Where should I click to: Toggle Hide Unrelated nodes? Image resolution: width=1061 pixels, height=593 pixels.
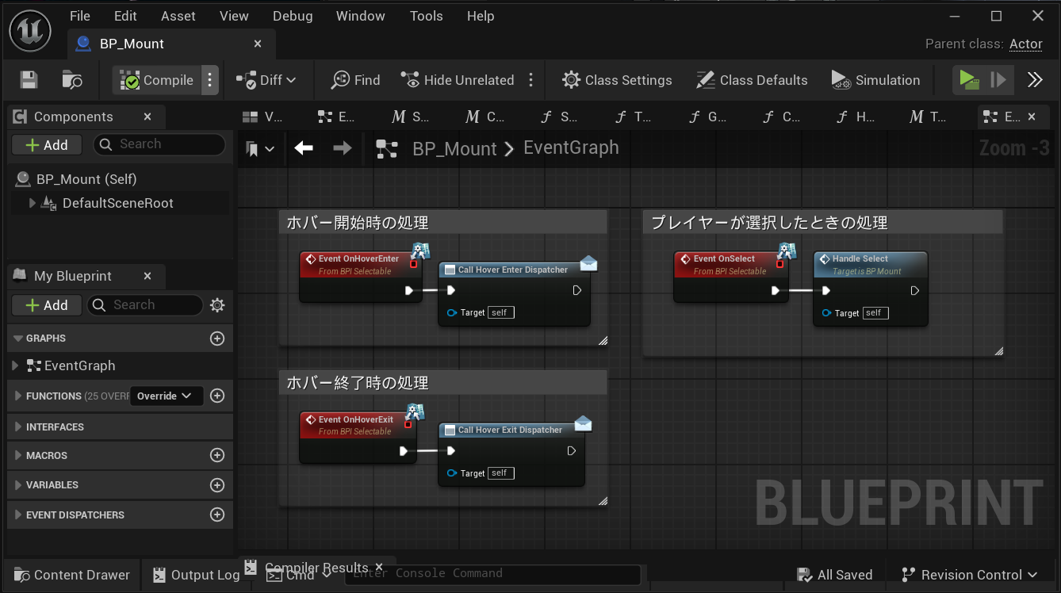point(457,79)
